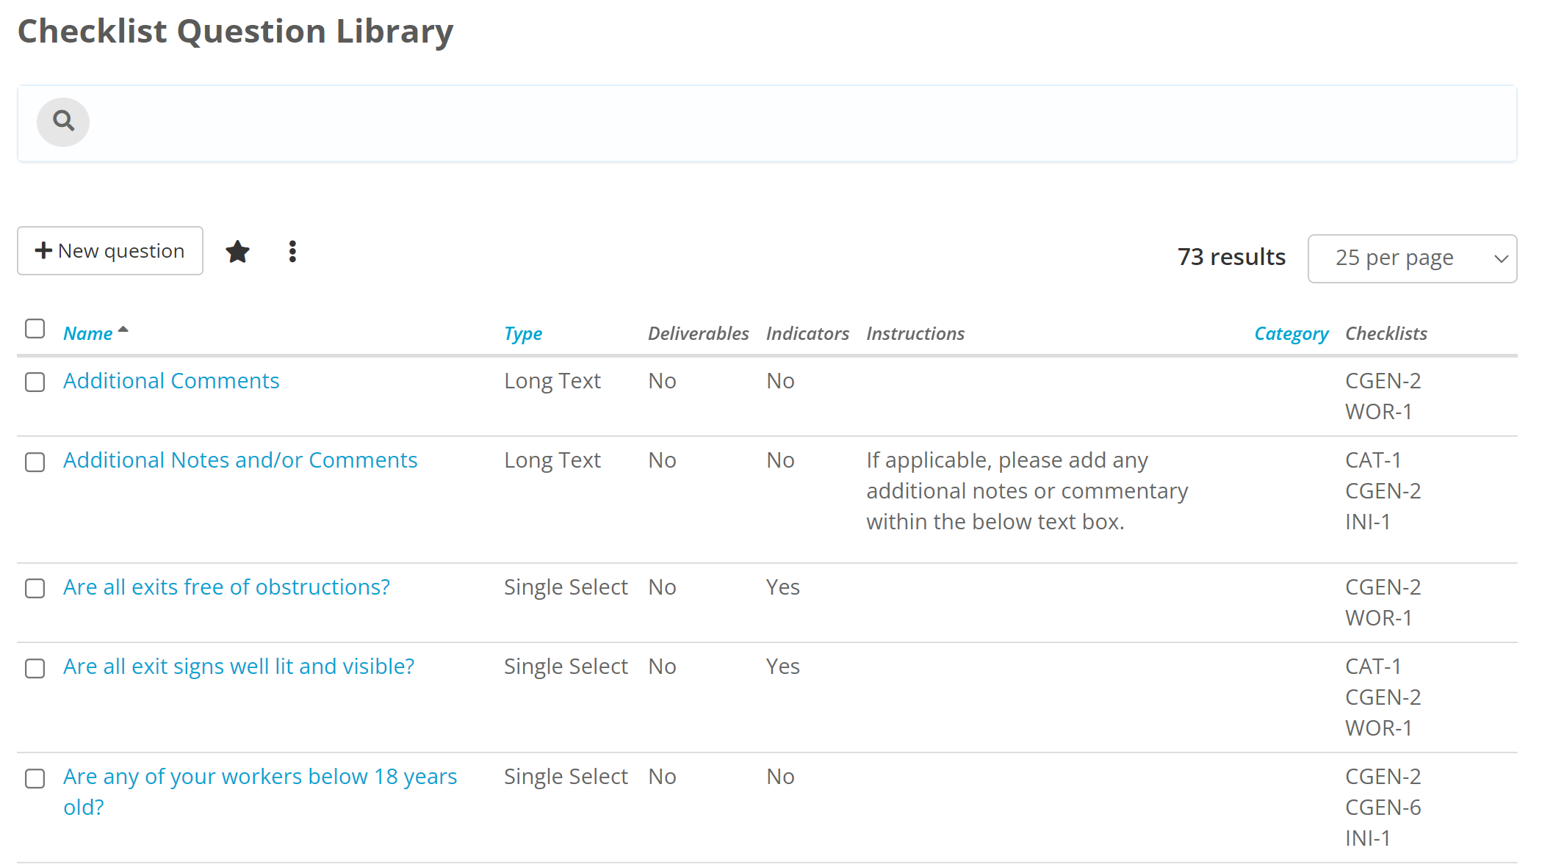Click the search magnifier icon
Screen dimensions: 1542x867
click(x=63, y=122)
